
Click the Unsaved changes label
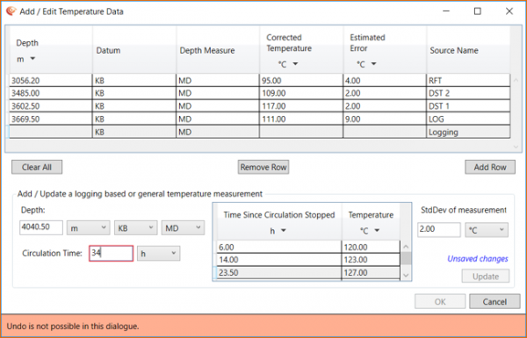coord(478,259)
